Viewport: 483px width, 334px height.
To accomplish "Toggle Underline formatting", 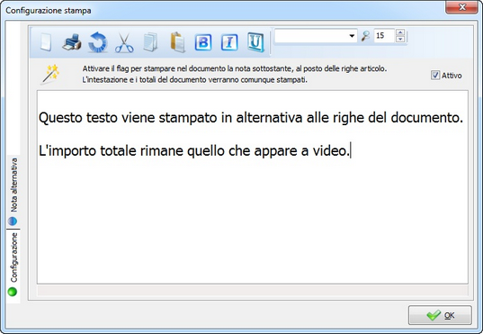I will [x=255, y=42].
